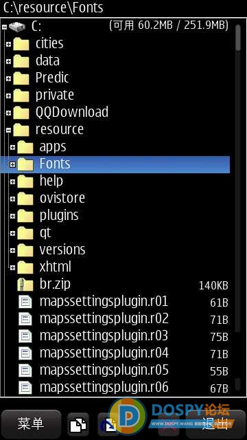Expand the private folder node
This screenshot has height=440, width=247.
pos(8,96)
